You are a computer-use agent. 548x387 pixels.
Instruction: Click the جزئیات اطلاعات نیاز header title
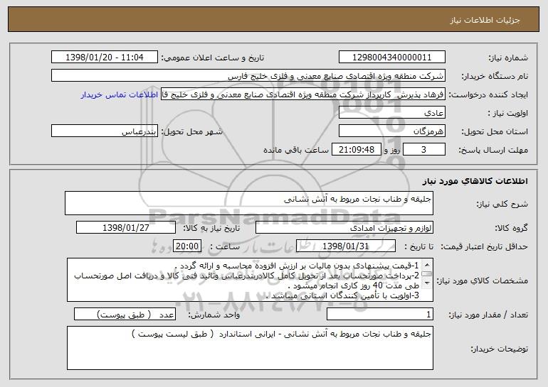point(485,20)
